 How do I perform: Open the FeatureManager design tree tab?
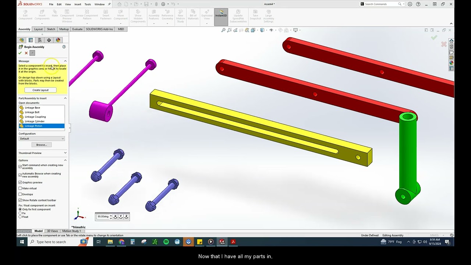pyautogui.click(x=22, y=40)
